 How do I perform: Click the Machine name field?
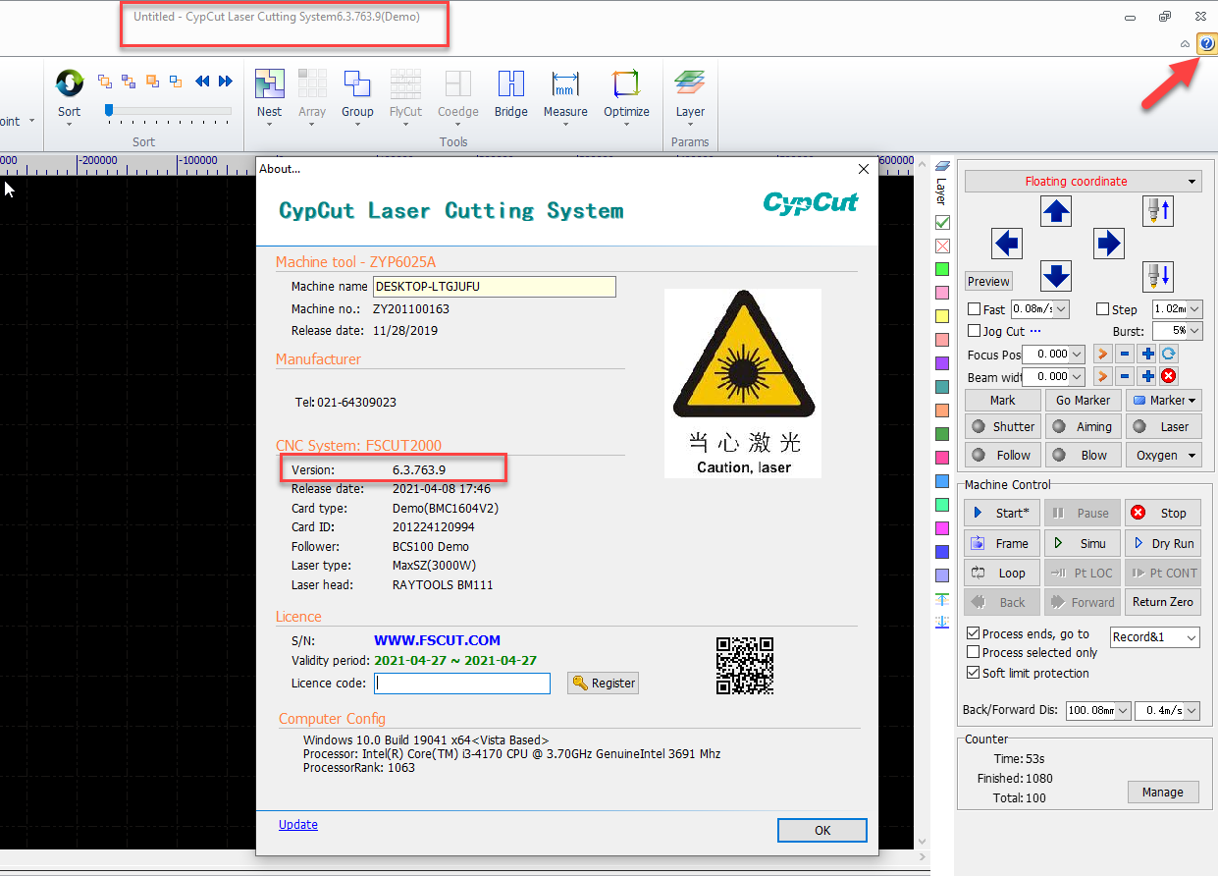pos(495,287)
